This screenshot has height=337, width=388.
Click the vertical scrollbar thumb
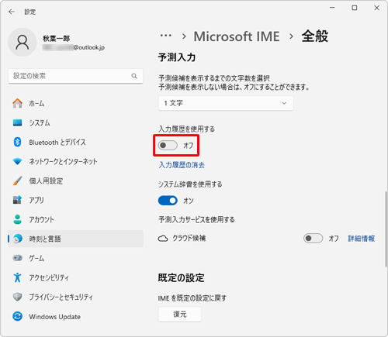click(x=386, y=229)
